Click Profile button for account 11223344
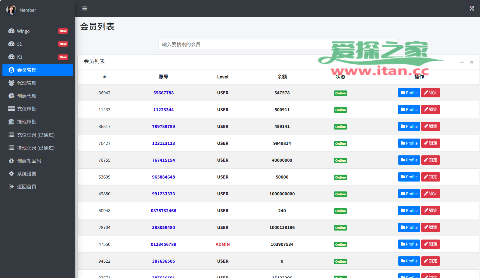Image resolution: width=480 pixels, height=278 pixels. click(409, 110)
